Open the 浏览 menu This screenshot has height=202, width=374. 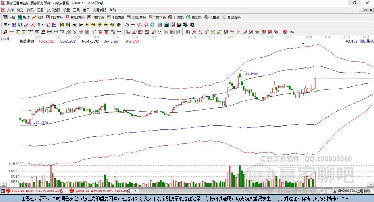click(20, 10)
